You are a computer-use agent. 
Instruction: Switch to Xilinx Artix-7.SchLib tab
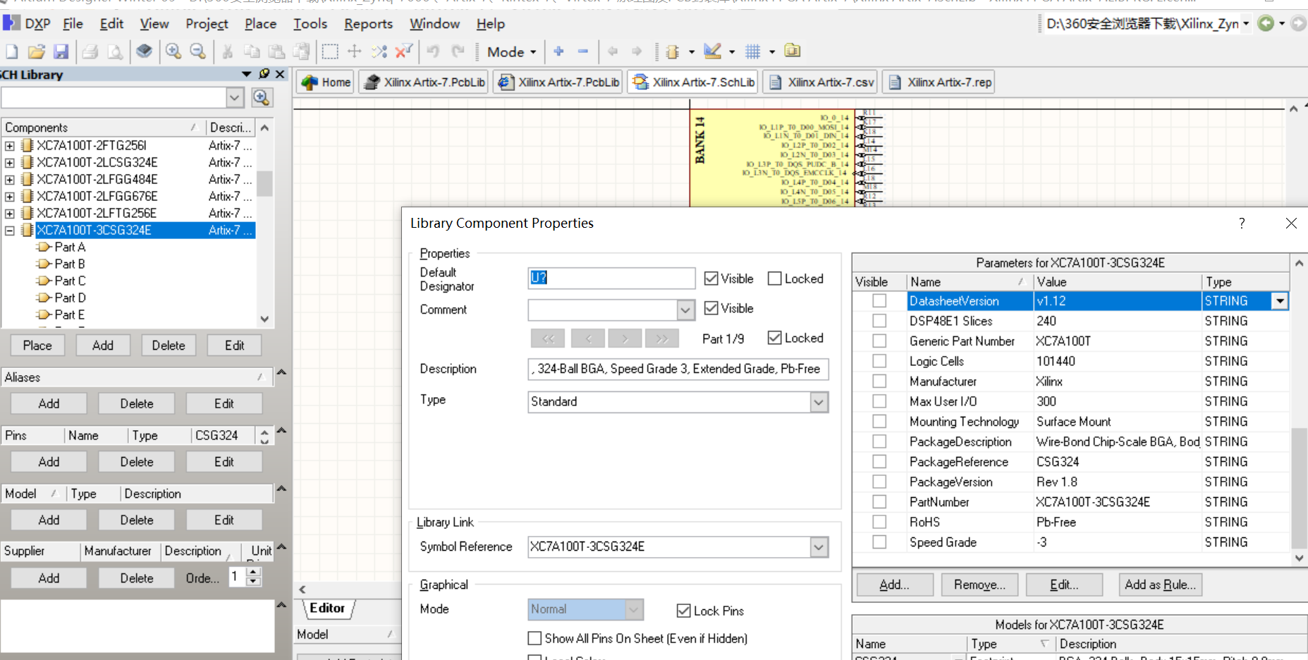(693, 82)
